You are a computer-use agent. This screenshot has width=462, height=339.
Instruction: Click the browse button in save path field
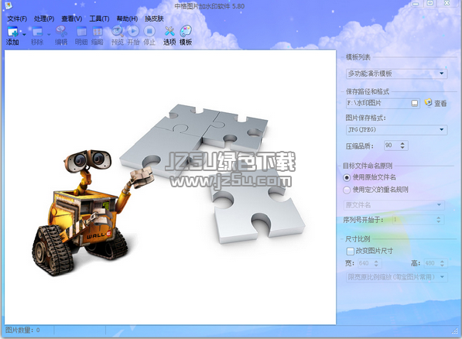click(415, 104)
